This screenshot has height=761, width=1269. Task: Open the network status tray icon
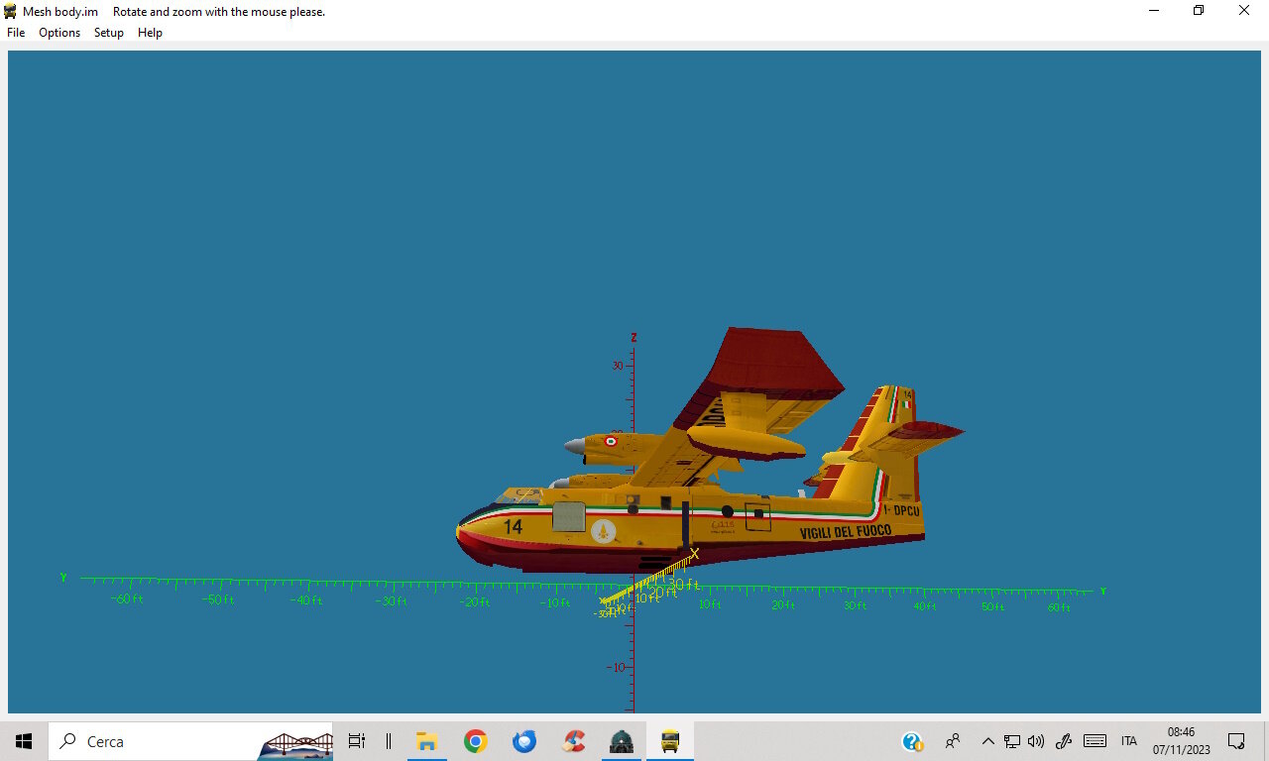pos(1012,741)
